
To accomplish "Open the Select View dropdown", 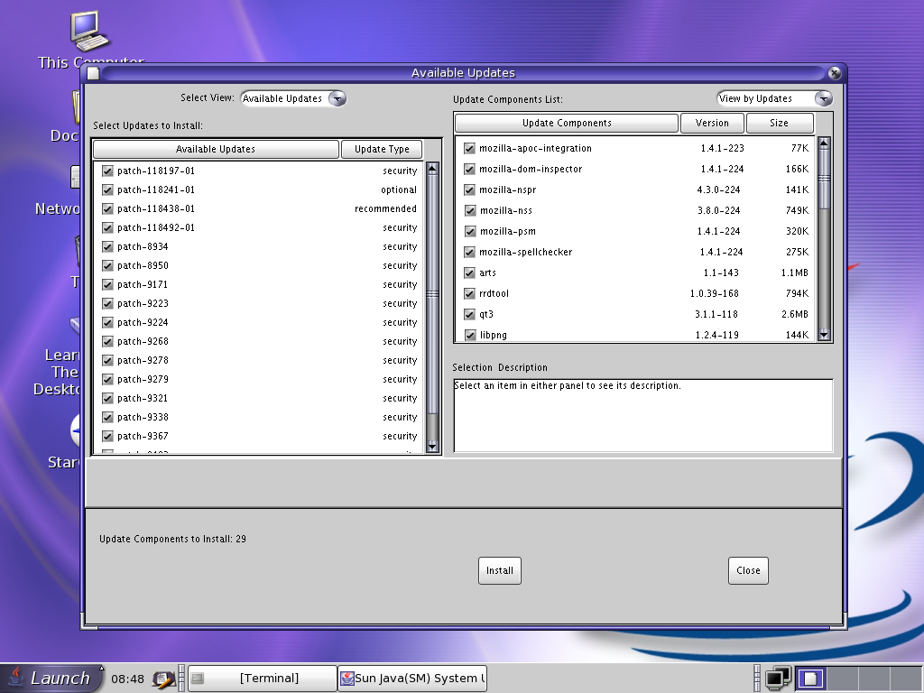I will (x=293, y=98).
